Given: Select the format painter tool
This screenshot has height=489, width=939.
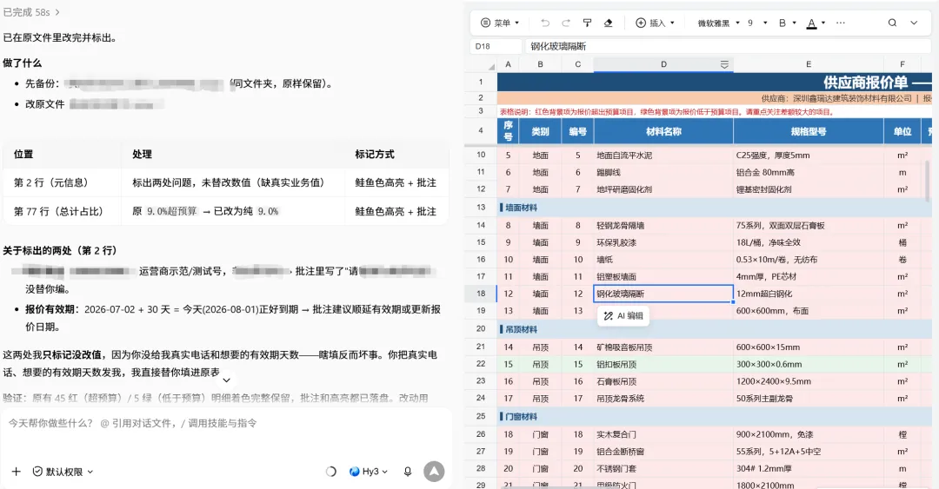Looking at the screenshot, I should [587, 23].
